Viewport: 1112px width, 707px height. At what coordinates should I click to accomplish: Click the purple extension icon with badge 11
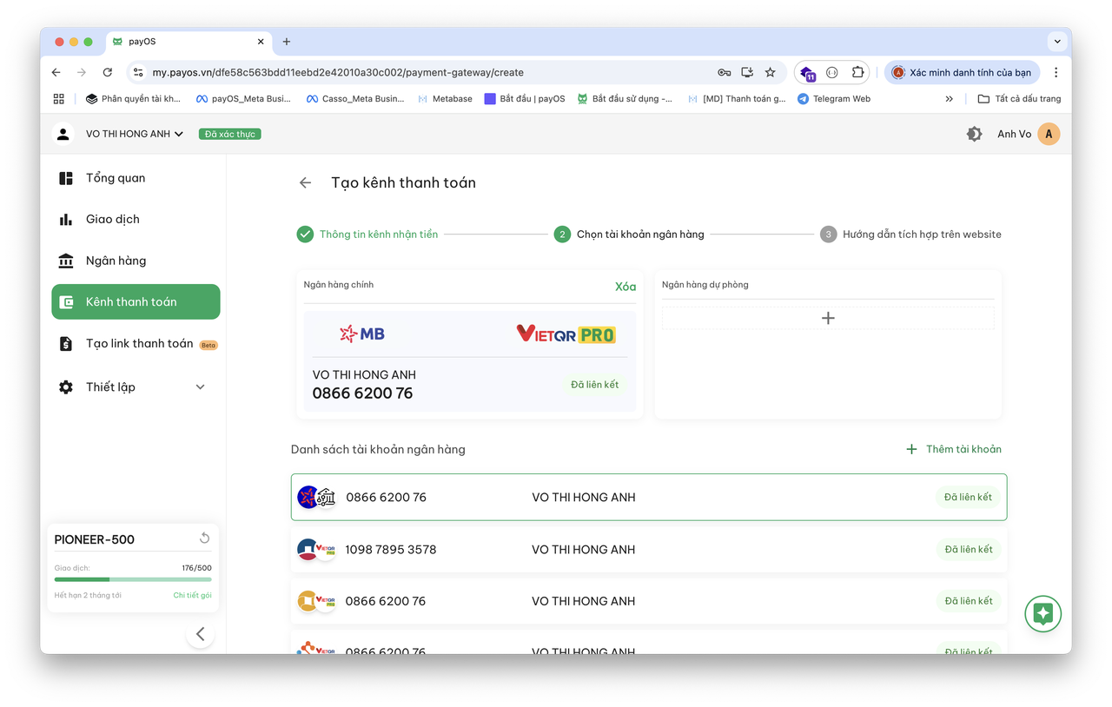(x=807, y=73)
